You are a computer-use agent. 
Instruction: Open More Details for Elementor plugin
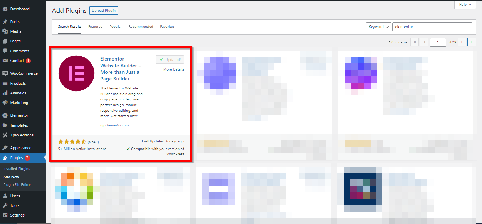[x=174, y=69]
